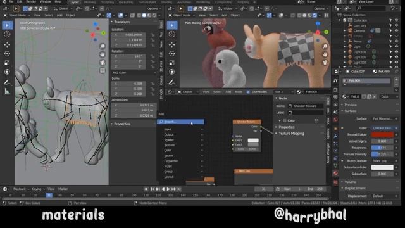Image resolution: width=405 pixels, height=228 pixels.
Task: Click the pan hand icon in left viewport
Action: pos(103,54)
